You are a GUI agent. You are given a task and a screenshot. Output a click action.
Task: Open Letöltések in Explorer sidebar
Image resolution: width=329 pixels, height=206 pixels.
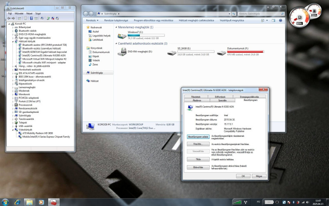(x=97, y=40)
